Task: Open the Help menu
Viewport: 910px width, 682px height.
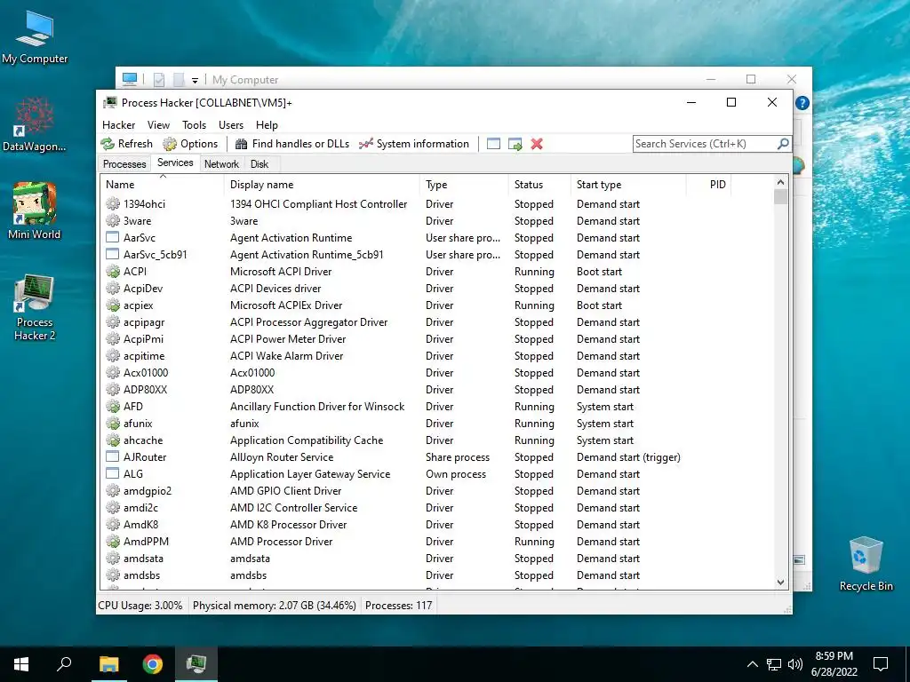Action: tap(267, 124)
